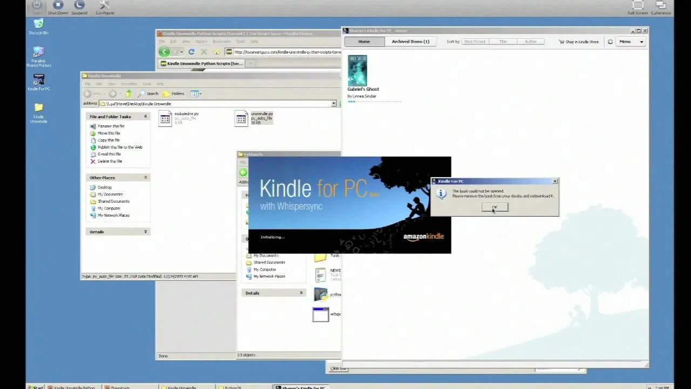
Task: Open Firefox Bookmarks menu
Action: point(221,42)
